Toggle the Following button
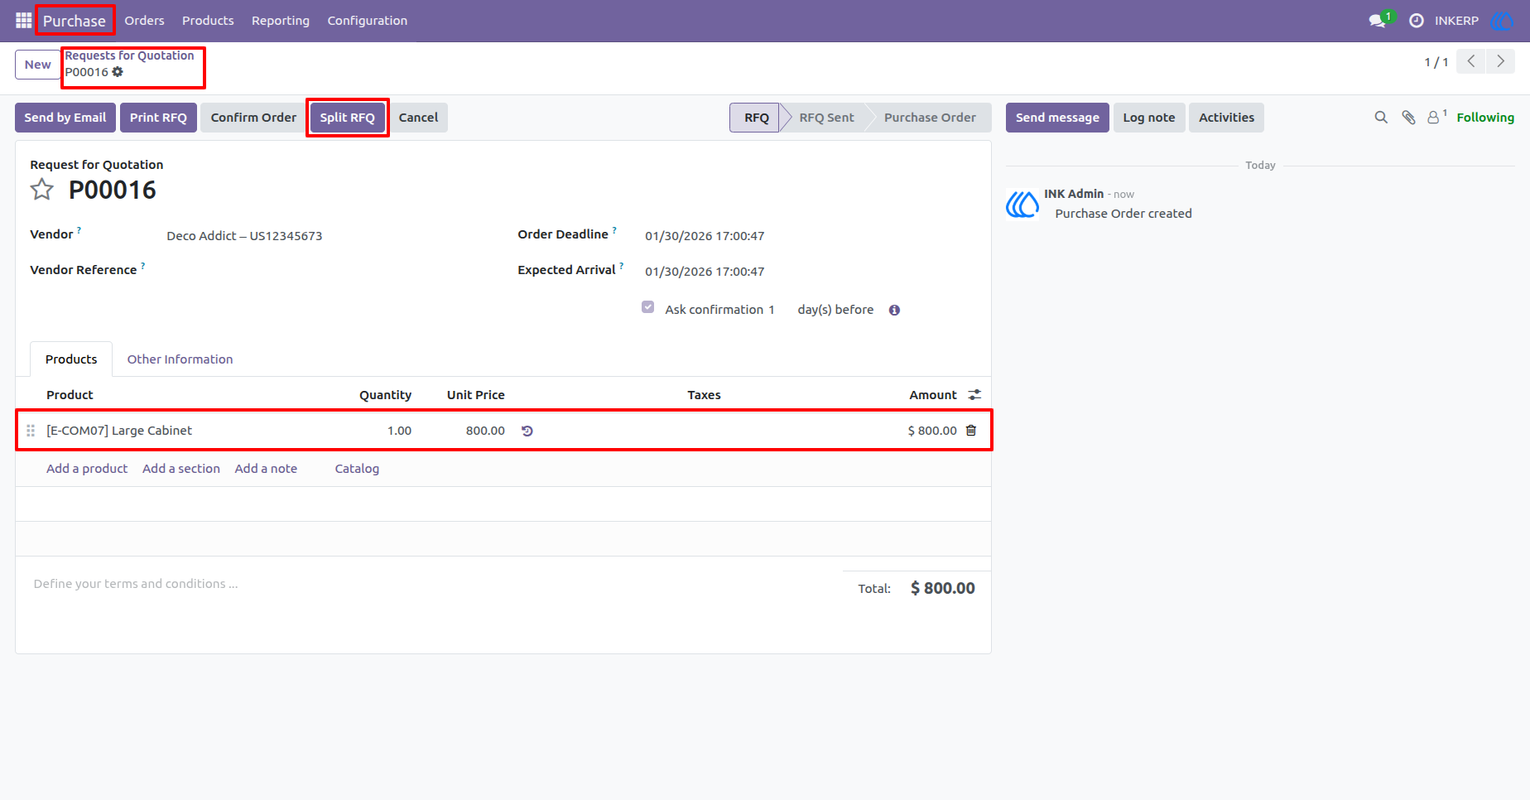This screenshot has width=1530, height=800. [1485, 118]
